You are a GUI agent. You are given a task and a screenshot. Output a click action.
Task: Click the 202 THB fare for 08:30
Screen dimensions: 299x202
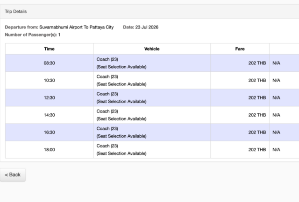tap(257, 63)
